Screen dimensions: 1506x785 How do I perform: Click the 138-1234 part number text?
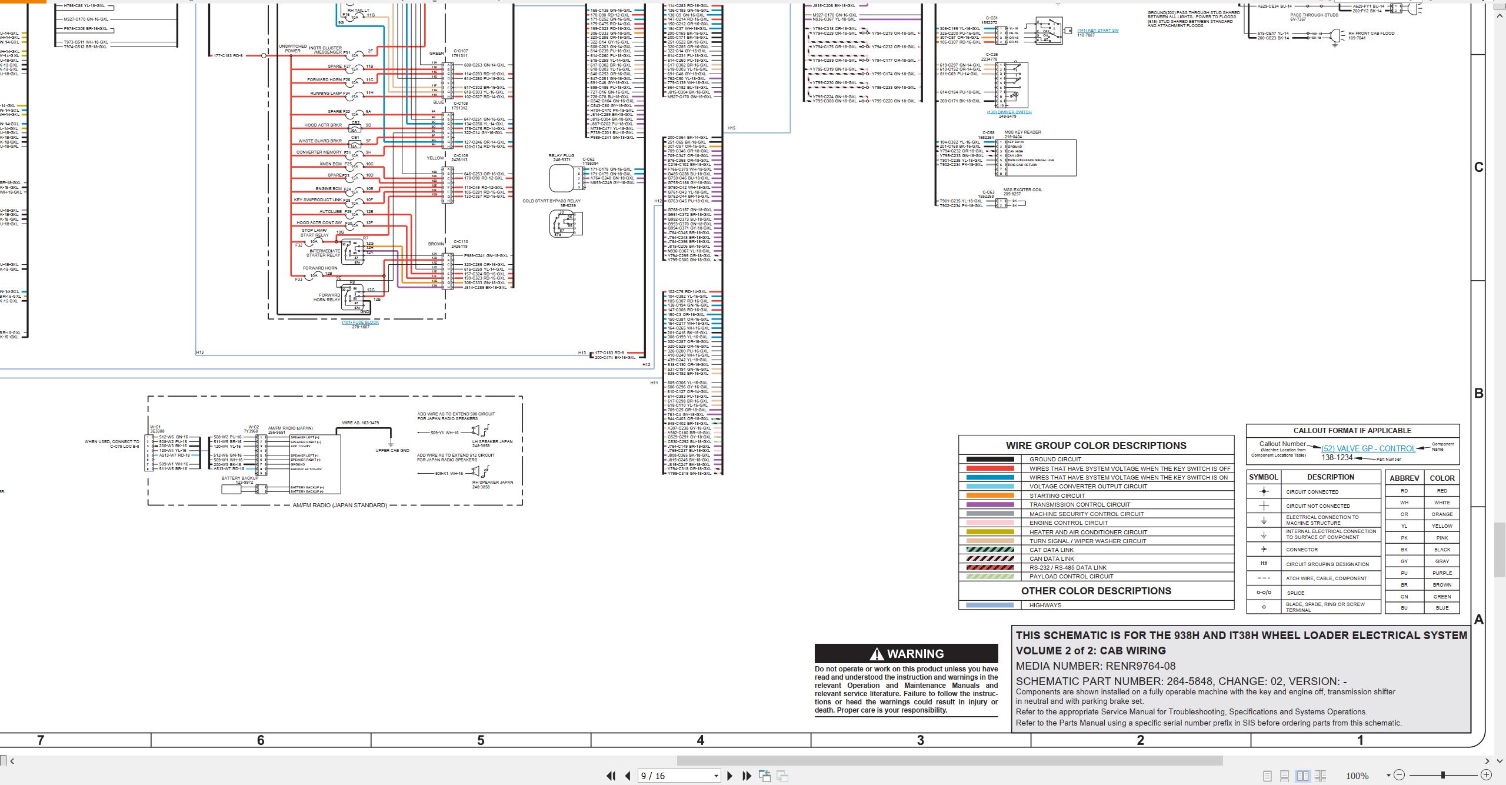click(1337, 458)
